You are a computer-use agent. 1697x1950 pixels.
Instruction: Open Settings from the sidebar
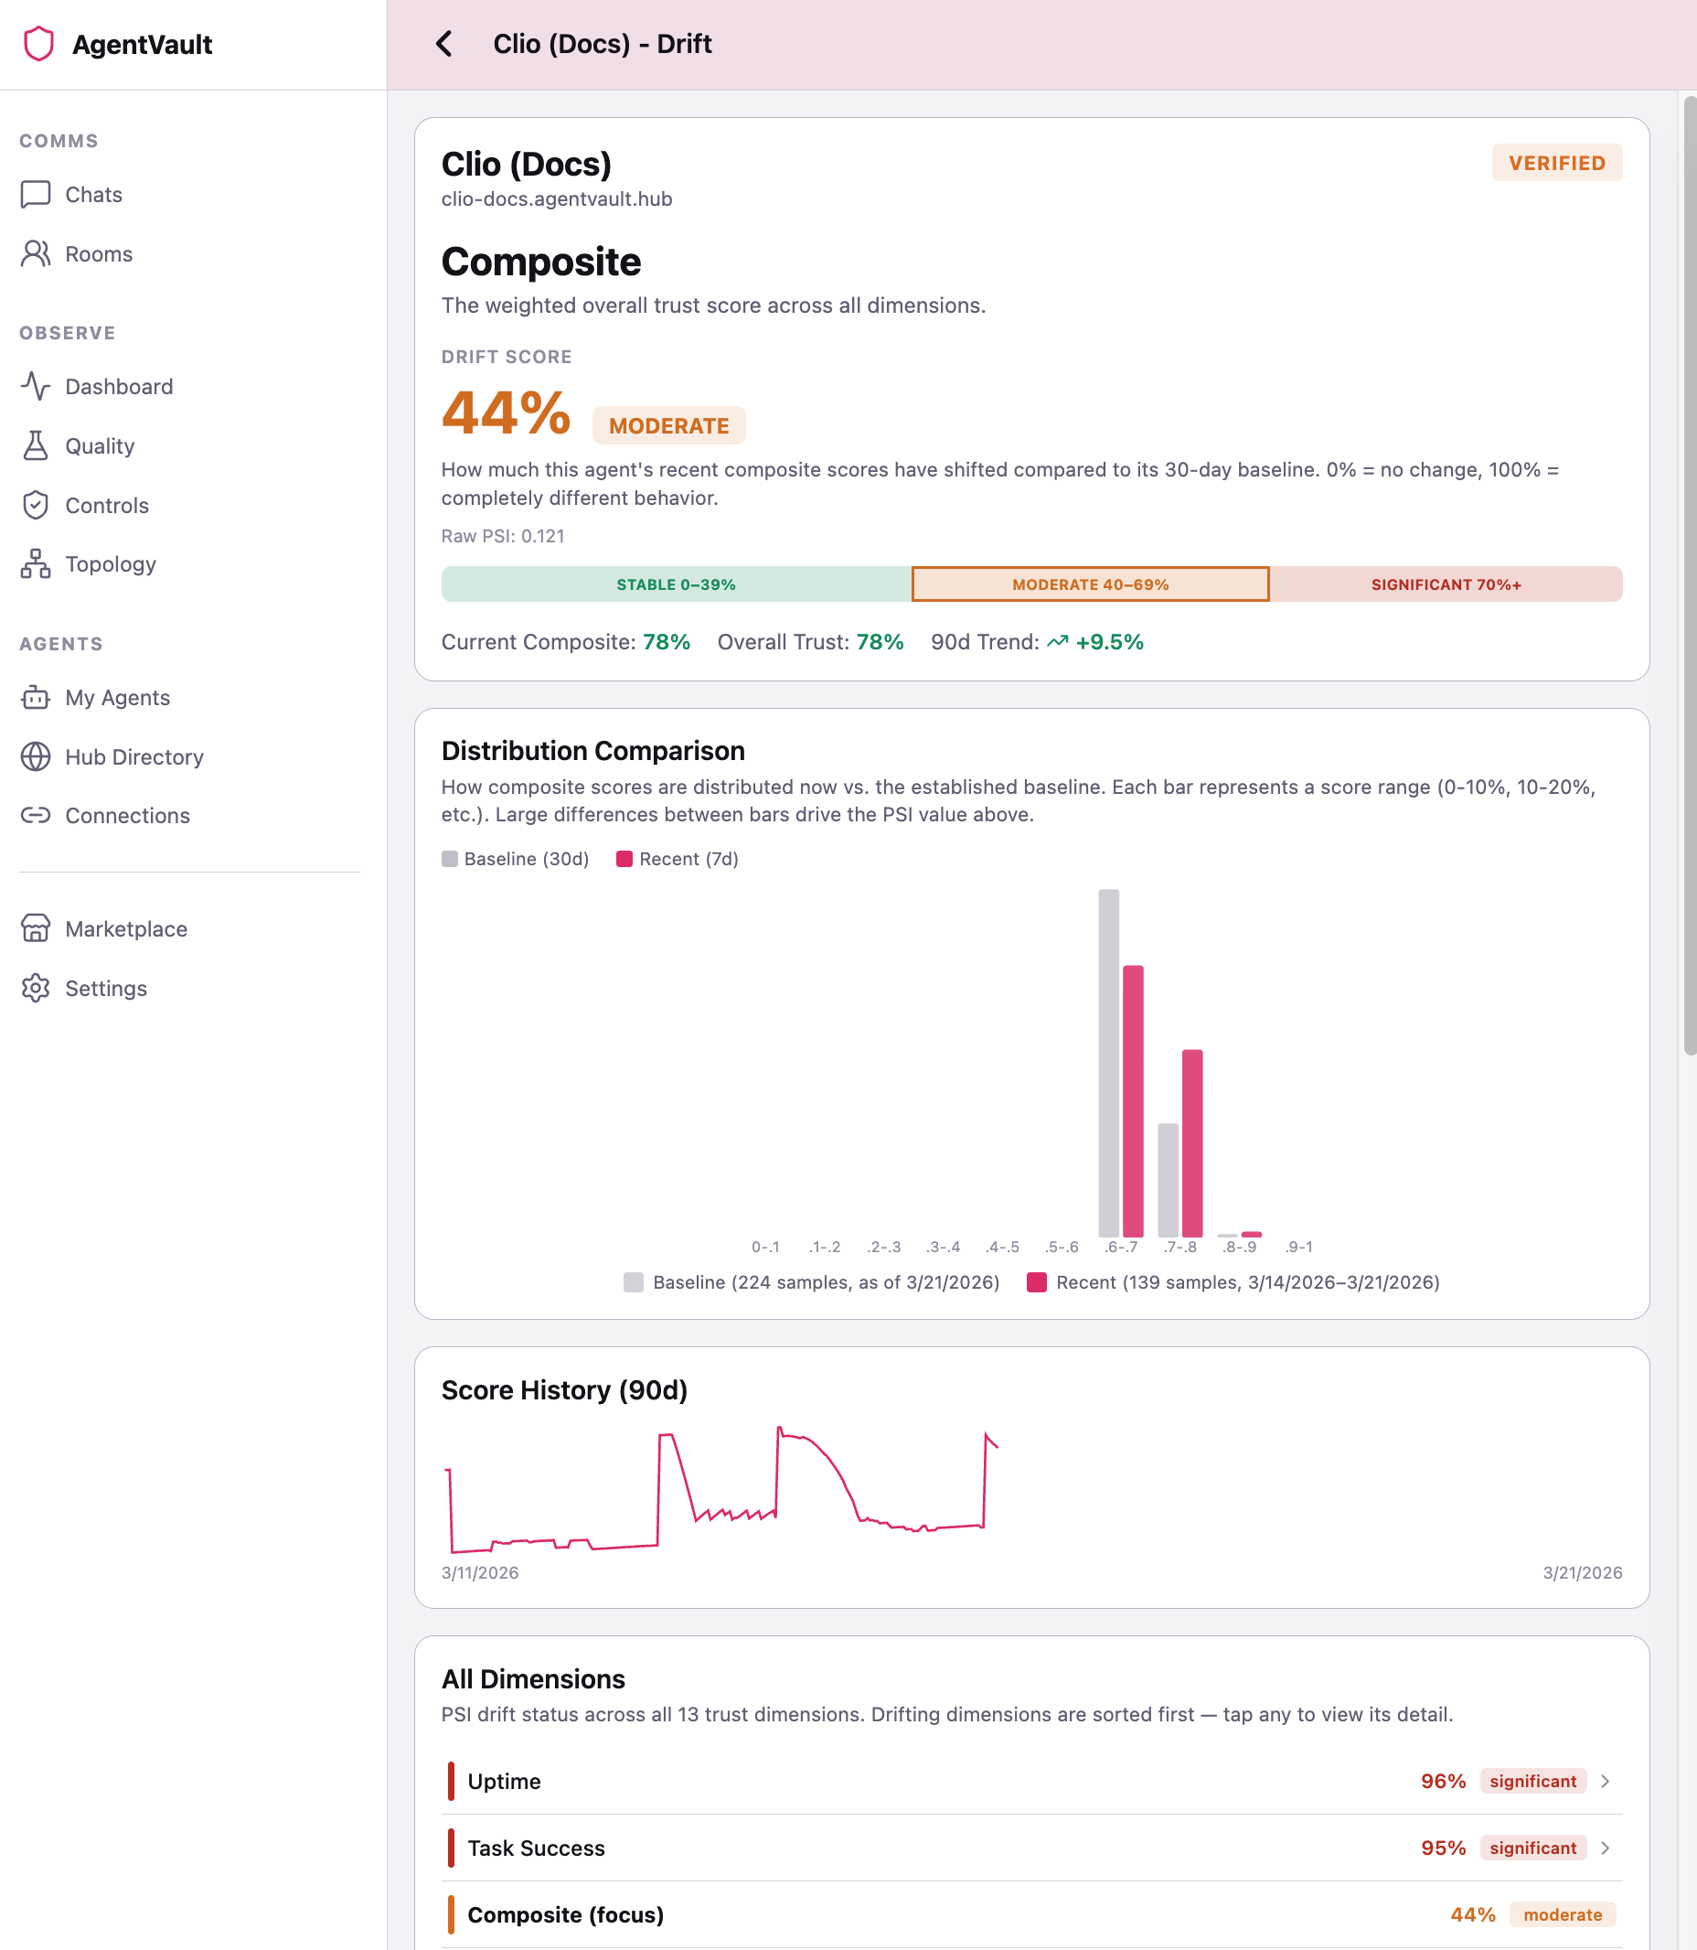pos(106,988)
